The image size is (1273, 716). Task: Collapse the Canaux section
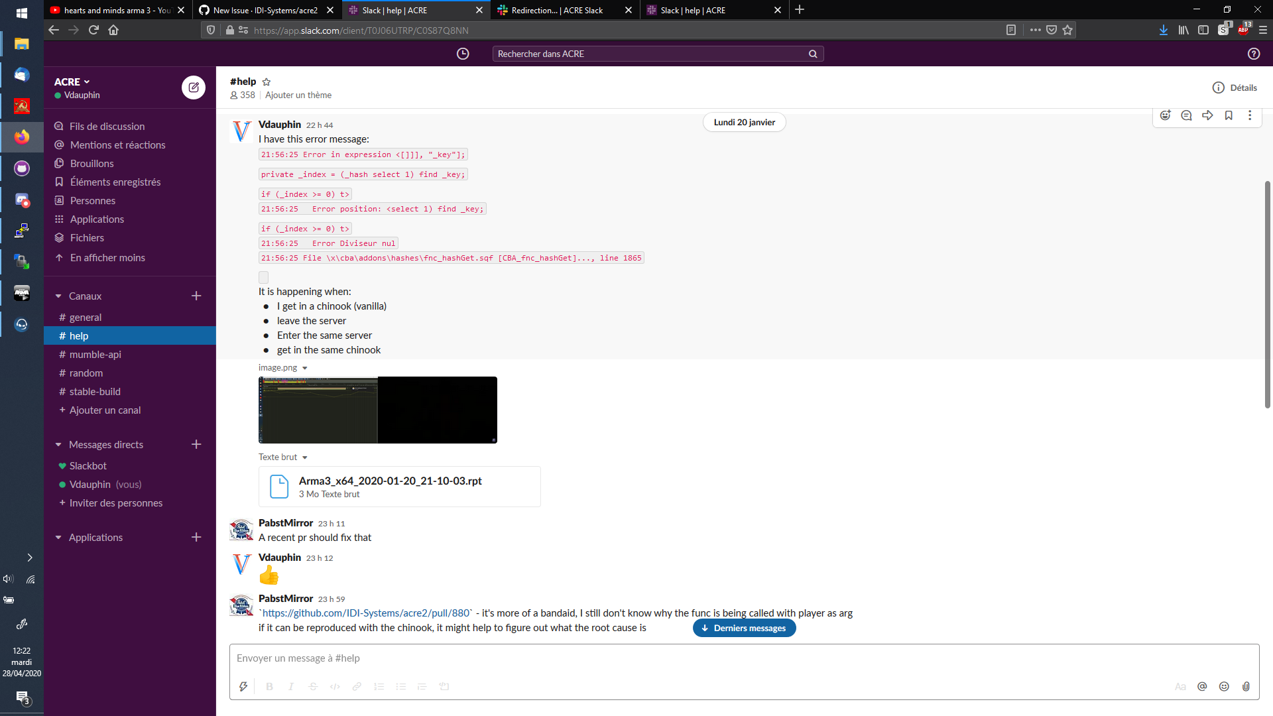59,296
